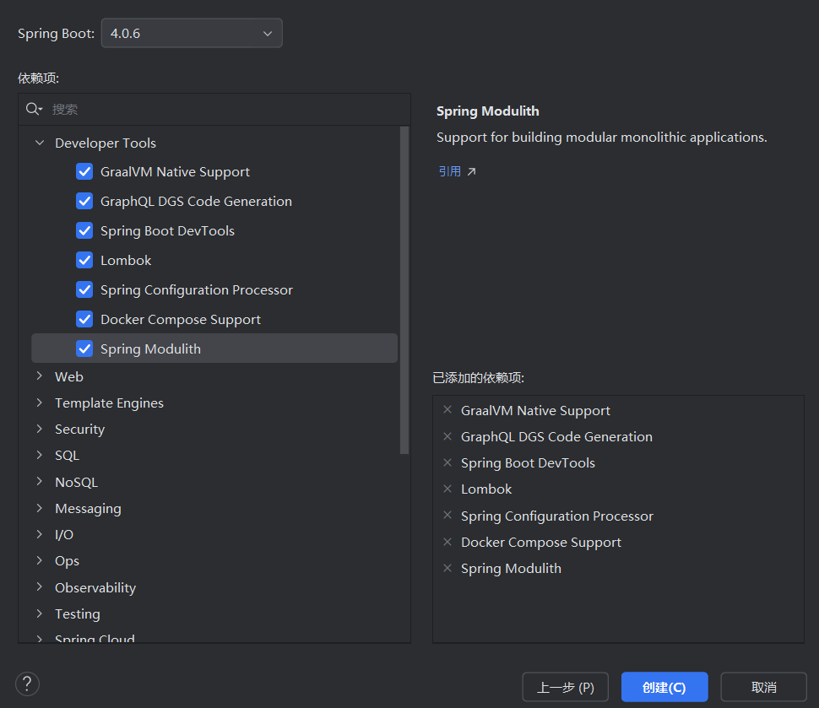Image resolution: width=819 pixels, height=708 pixels.
Task: Uncheck GraphQL DGS Code Generation checkbox
Action: (x=84, y=201)
